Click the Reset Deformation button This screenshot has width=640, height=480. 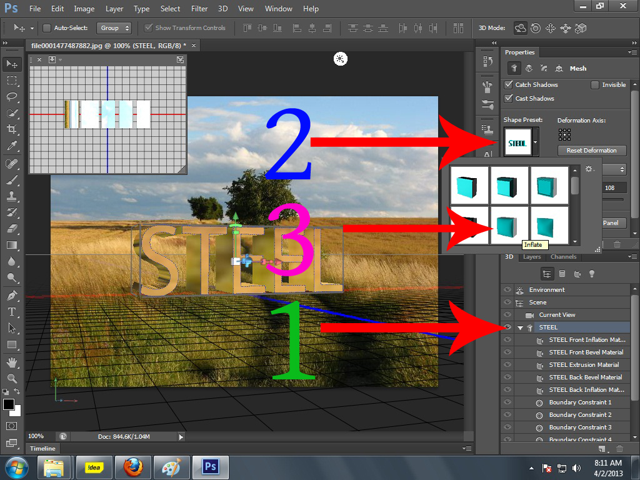coord(591,150)
